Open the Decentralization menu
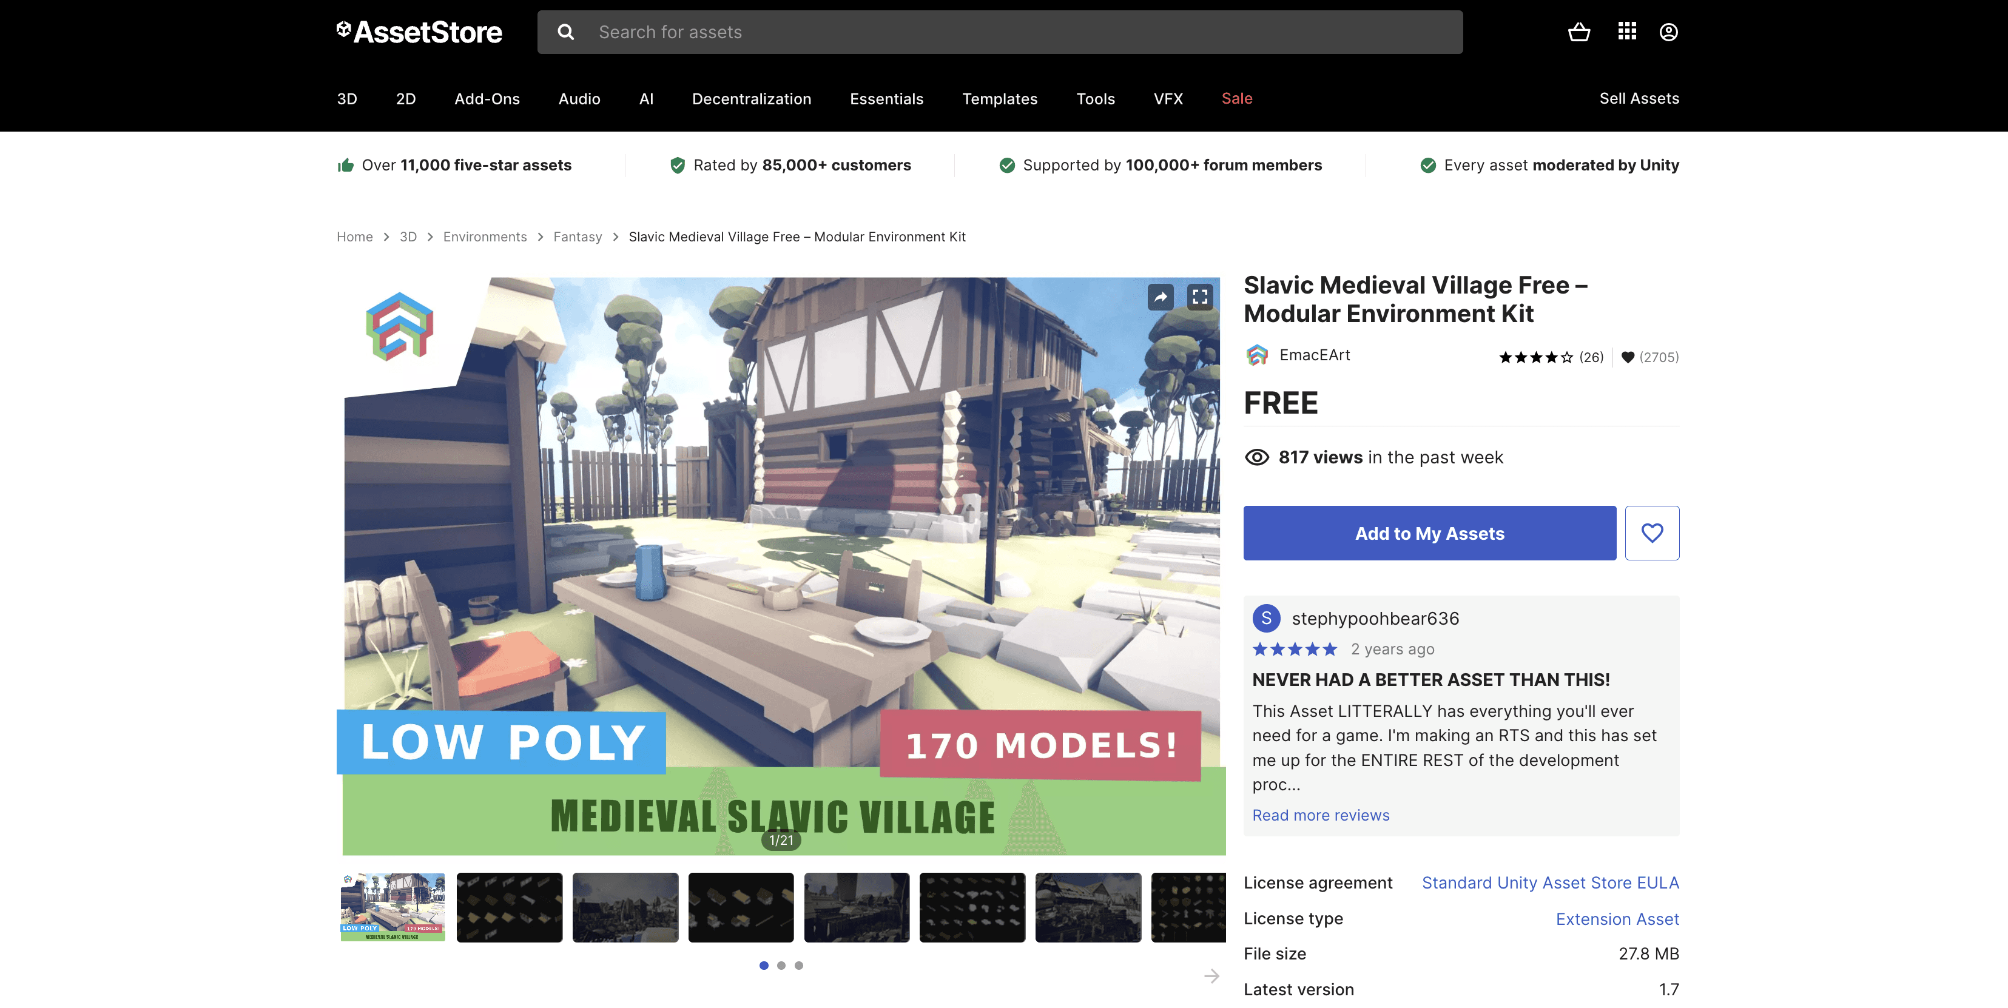Image resolution: width=2008 pixels, height=1008 pixels. coord(752,99)
